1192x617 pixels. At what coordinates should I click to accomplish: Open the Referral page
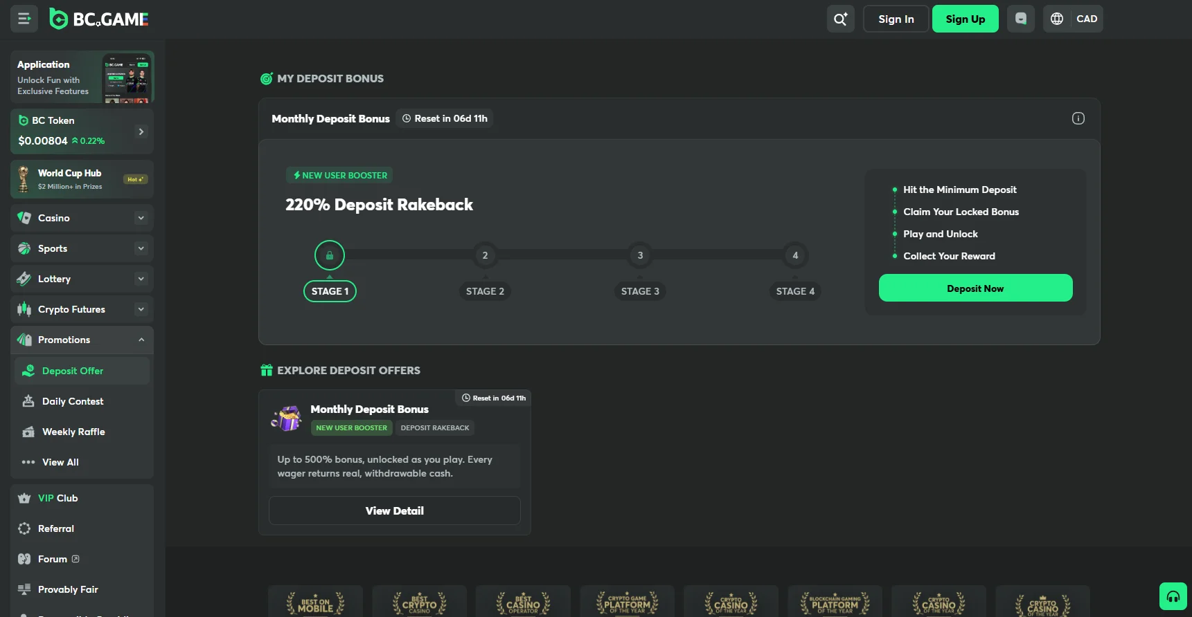click(82, 528)
